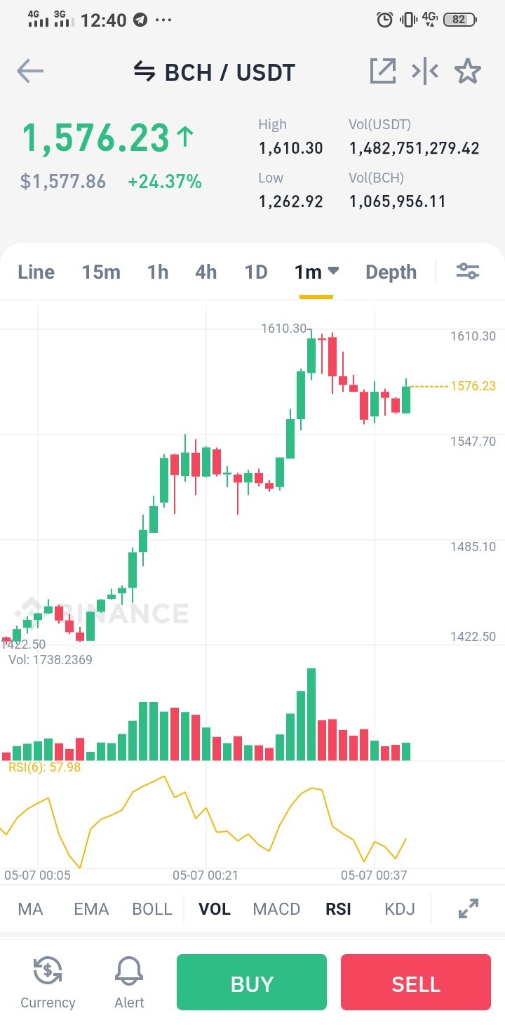Toggle the RSI indicator
Screen dimensions: 505x1025
(x=338, y=908)
